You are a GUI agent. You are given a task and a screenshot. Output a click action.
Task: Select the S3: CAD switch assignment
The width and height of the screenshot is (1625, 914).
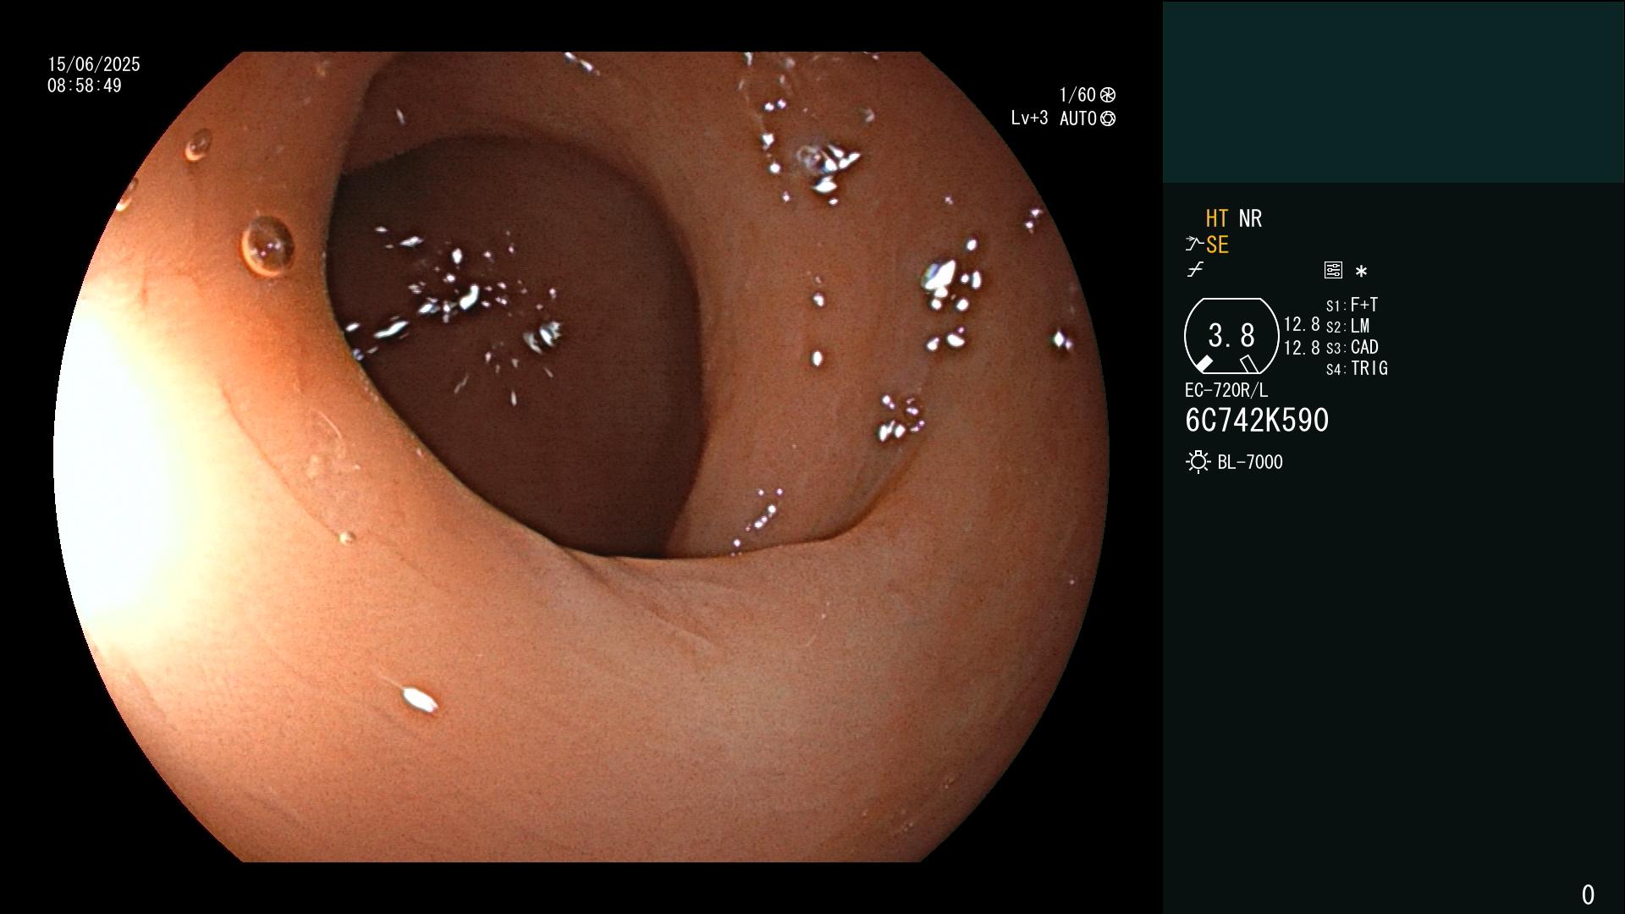tap(1352, 347)
